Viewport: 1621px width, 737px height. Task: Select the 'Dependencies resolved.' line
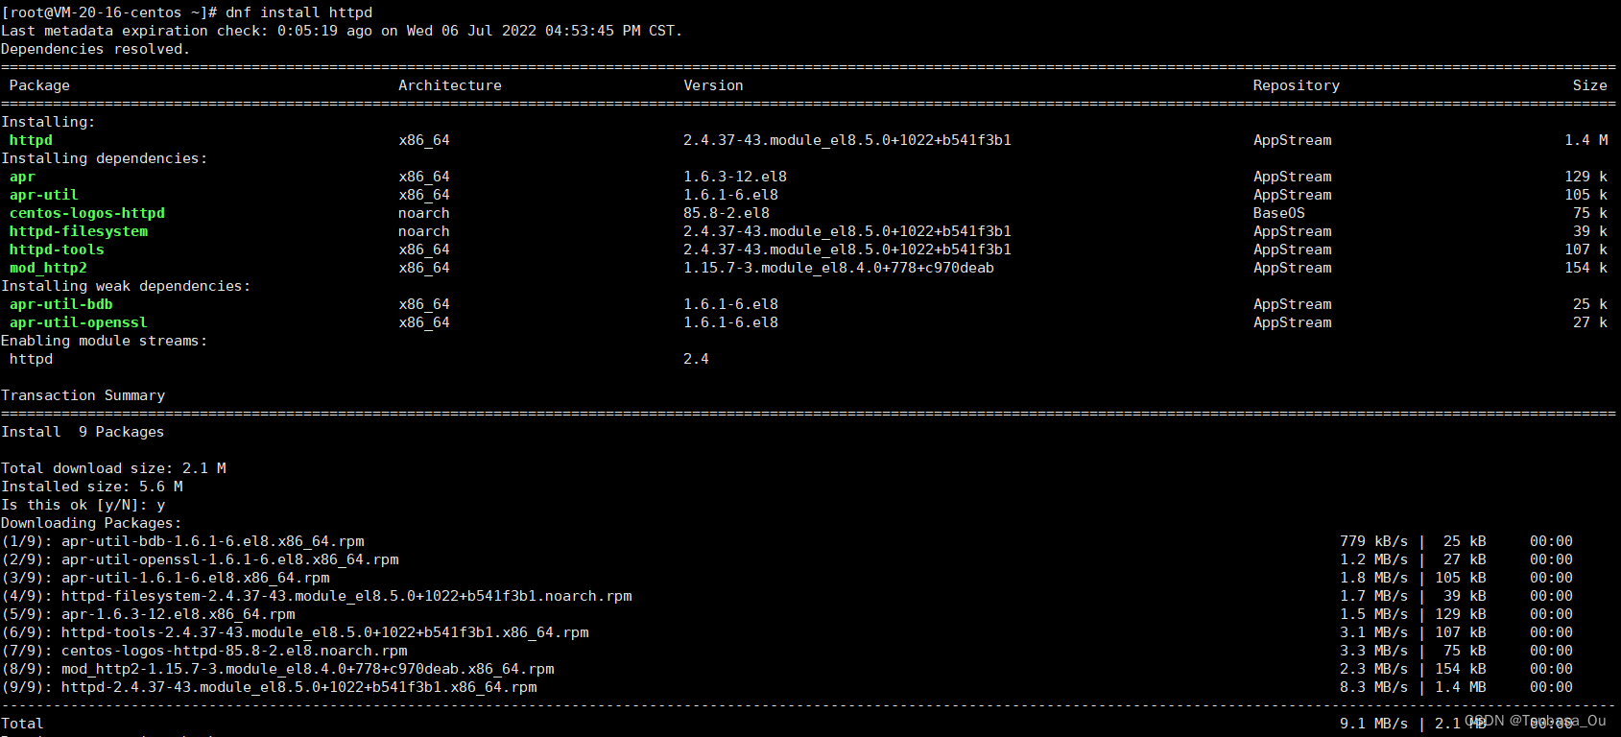(x=96, y=49)
